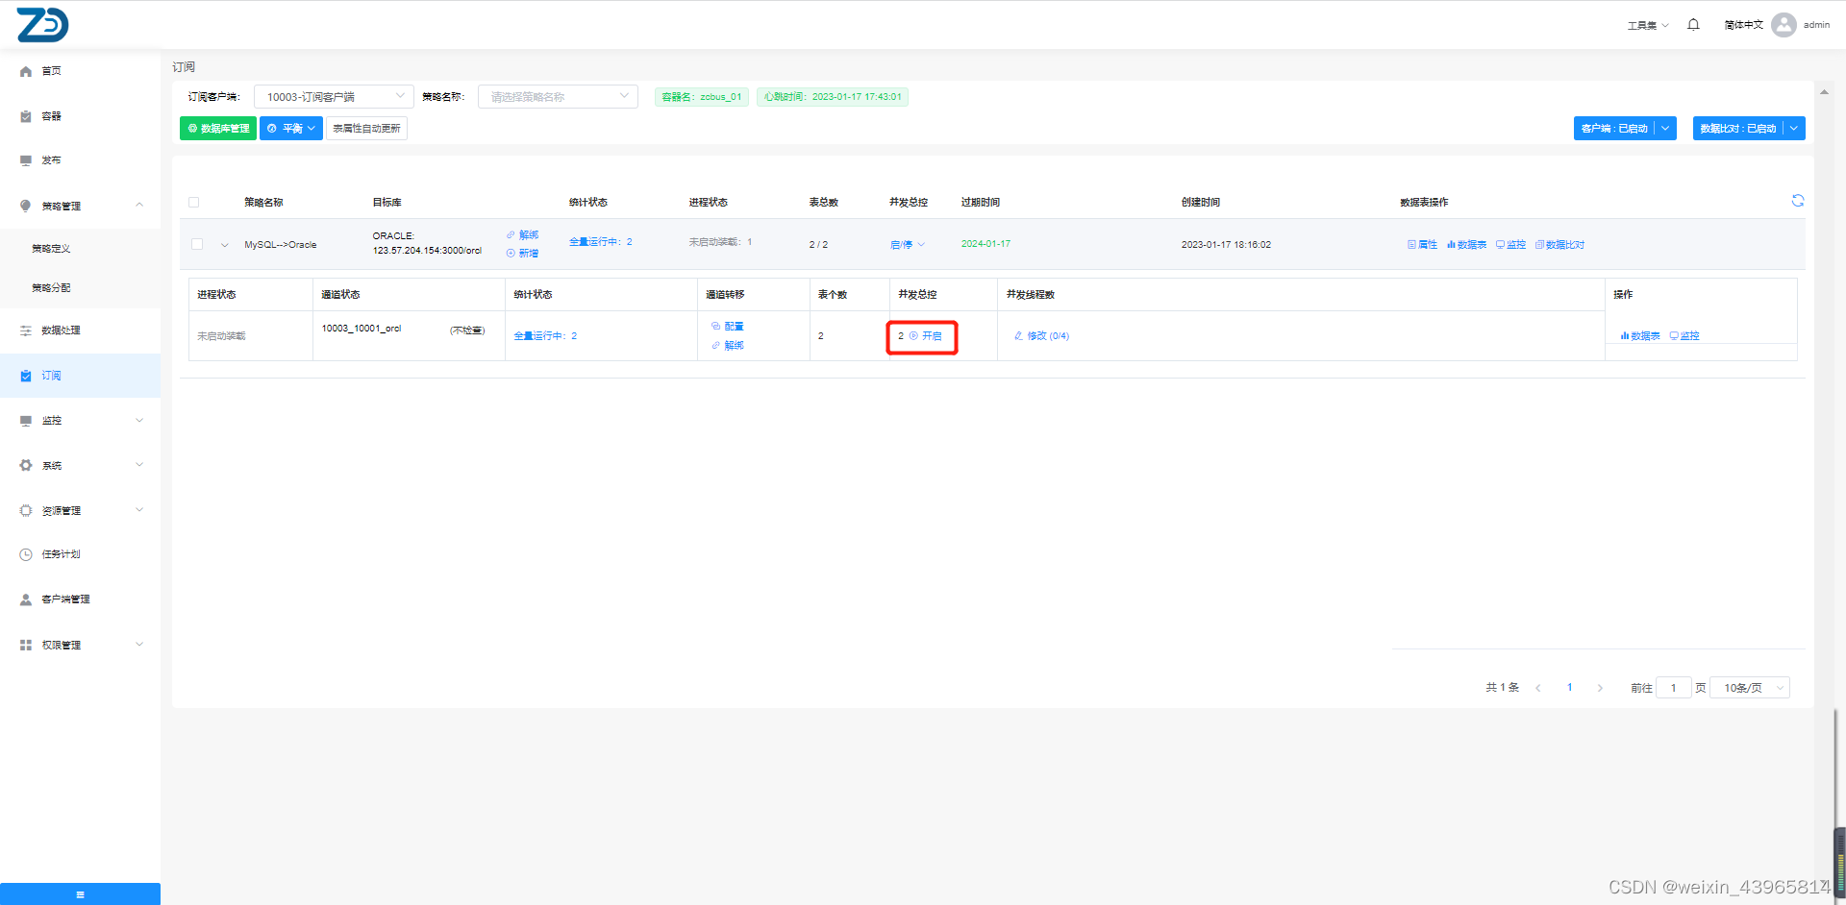This screenshot has width=1846, height=905.
Task: Click 数据表 in channel row 操作
Action: click(x=1640, y=336)
